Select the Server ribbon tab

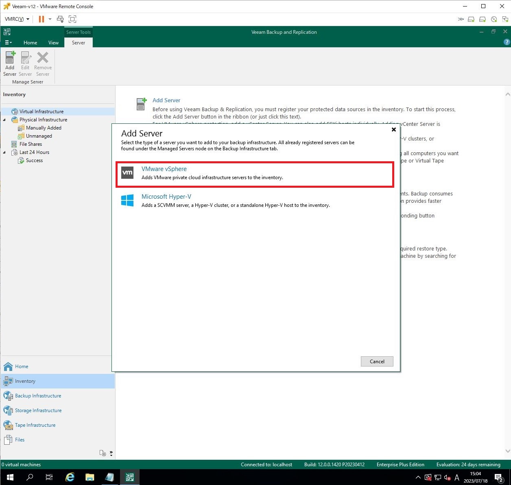tap(79, 42)
